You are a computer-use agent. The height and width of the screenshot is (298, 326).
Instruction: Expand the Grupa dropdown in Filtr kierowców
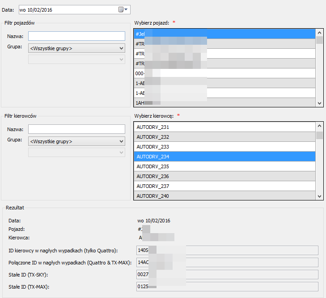tap(76, 141)
